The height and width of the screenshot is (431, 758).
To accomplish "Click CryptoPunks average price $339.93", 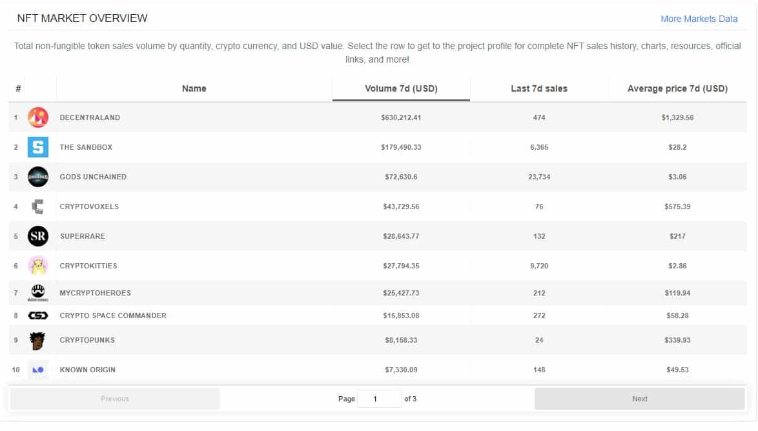I will tap(677, 340).
